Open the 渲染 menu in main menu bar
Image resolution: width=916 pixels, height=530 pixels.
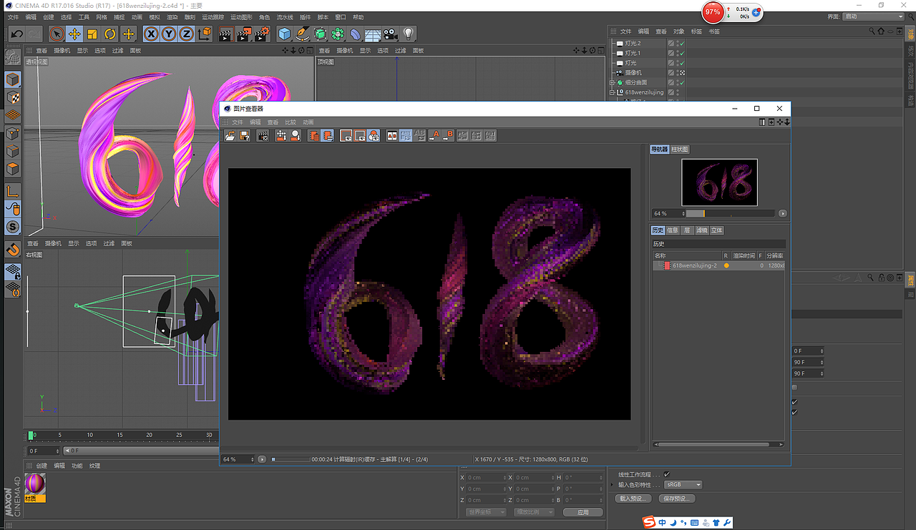pyautogui.click(x=172, y=16)
